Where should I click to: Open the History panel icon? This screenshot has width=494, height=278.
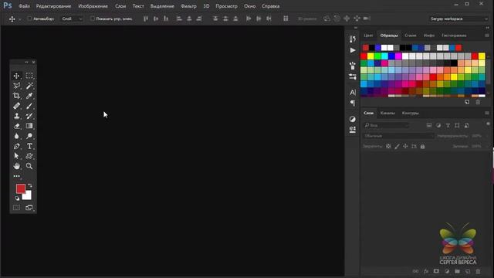353,39
